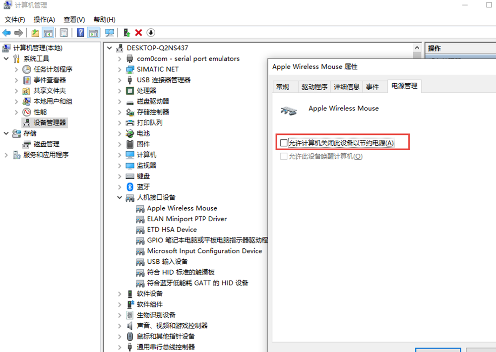Expand the 蓝牙 device category
The height and width of the screenshot is (352, 496).
(120, 187)
